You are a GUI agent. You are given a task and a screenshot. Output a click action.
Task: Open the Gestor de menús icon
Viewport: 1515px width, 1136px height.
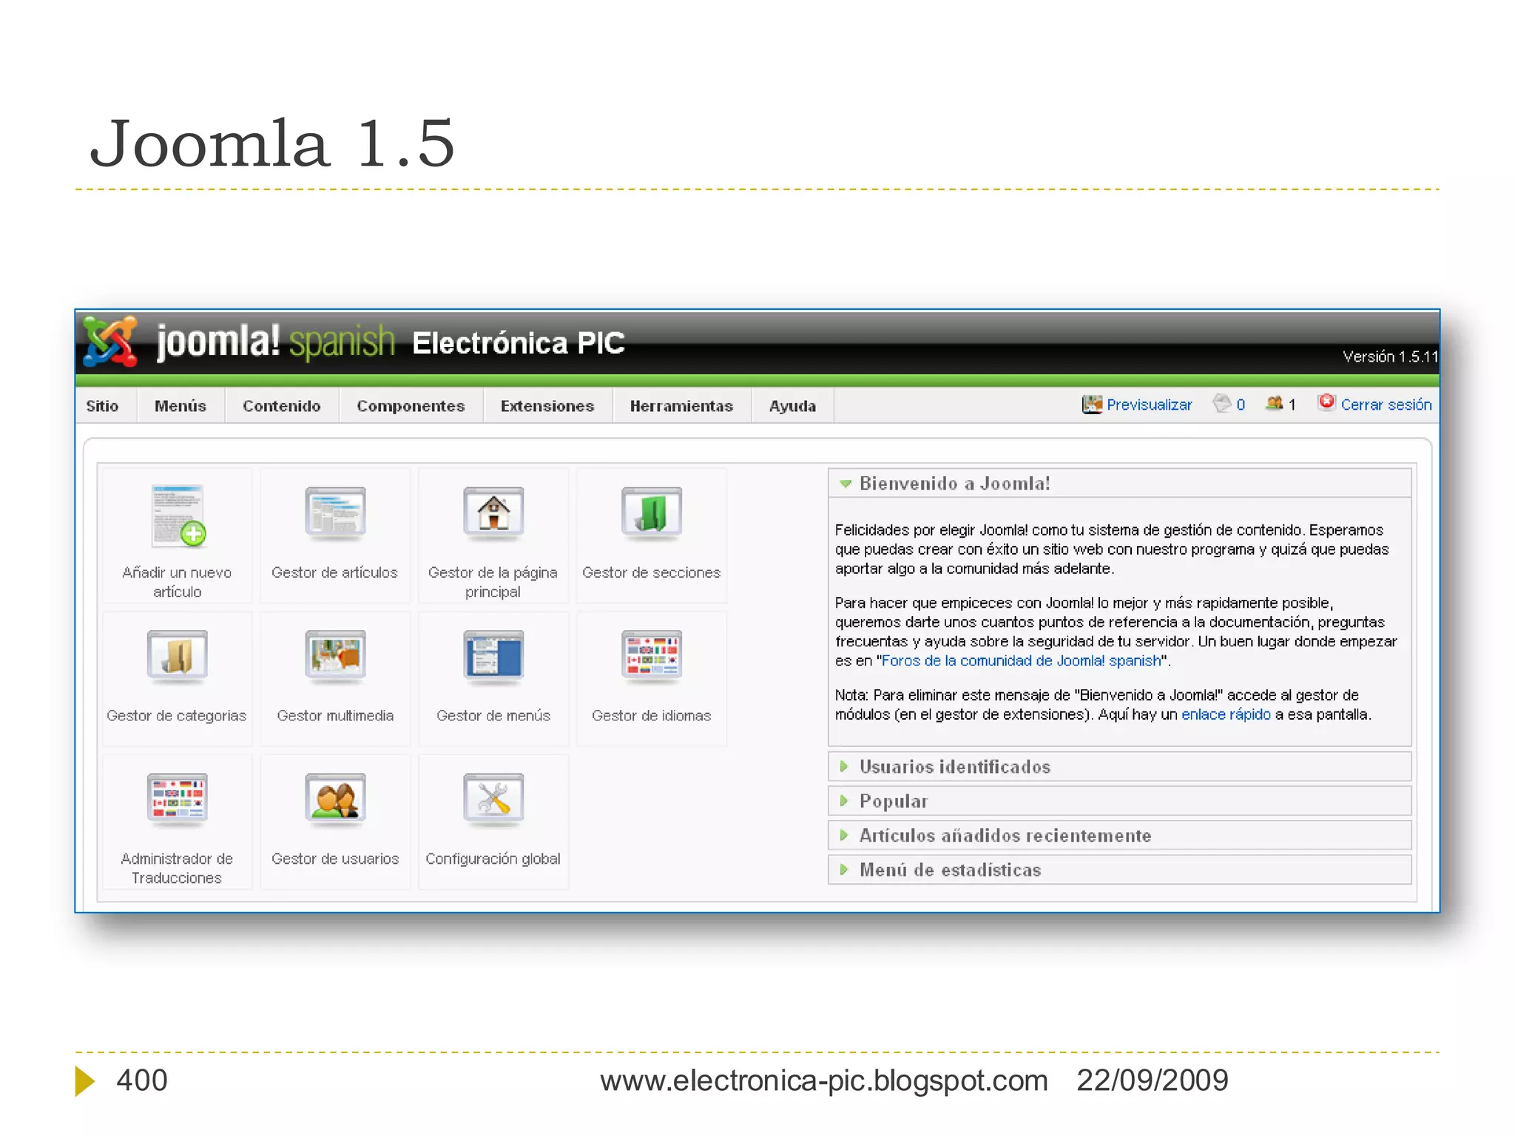tap(493, 656)
